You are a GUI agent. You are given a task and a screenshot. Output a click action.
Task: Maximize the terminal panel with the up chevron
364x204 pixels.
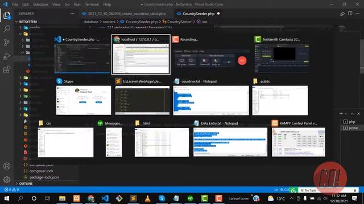[x=352, y=113]
